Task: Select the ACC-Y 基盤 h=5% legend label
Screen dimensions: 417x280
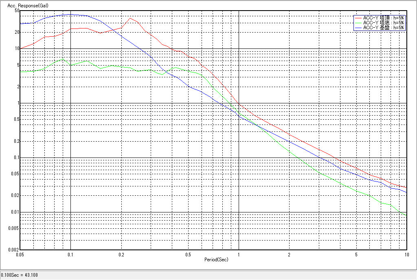Action: 383,28
